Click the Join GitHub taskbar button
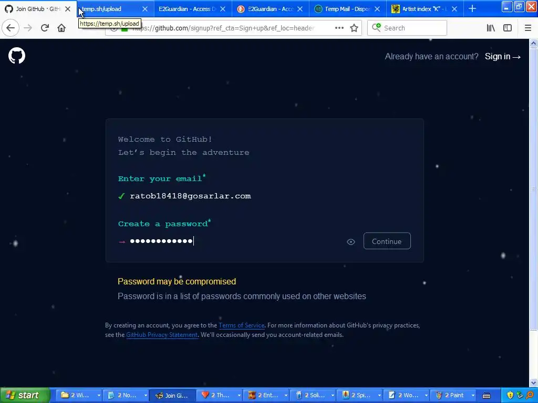The height and width of the screenshot is (403, 538). click(173, 395)
